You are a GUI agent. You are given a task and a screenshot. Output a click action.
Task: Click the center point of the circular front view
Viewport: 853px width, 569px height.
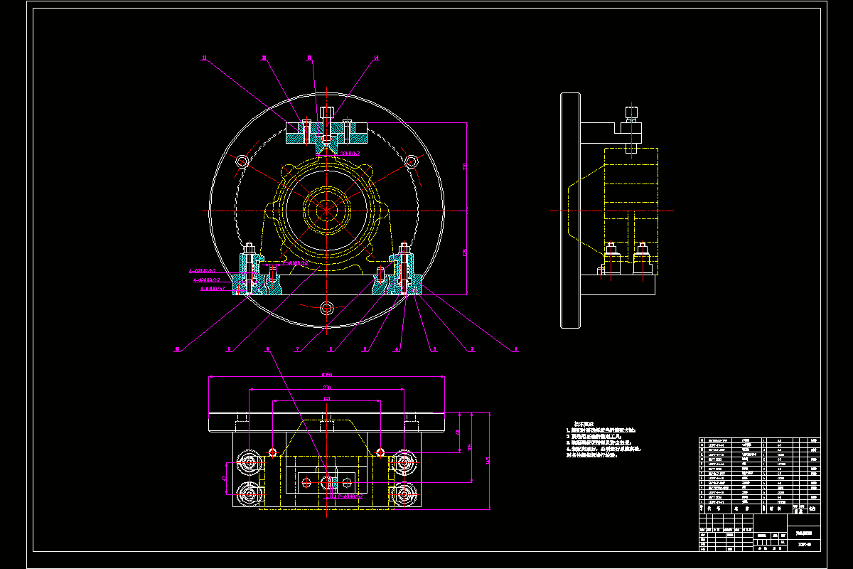[x=327, y=209]
